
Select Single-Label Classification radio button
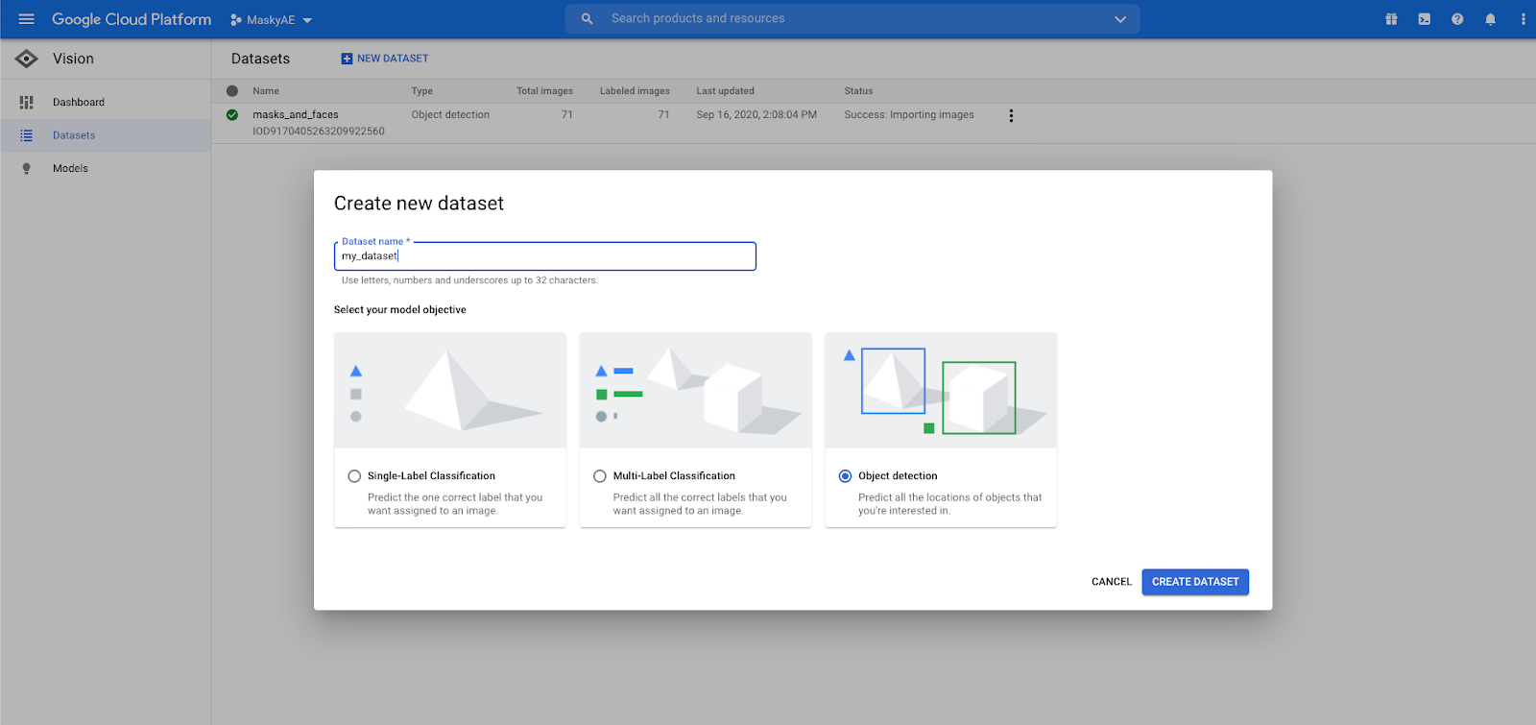pyautogui.click(x=355, y=476)
